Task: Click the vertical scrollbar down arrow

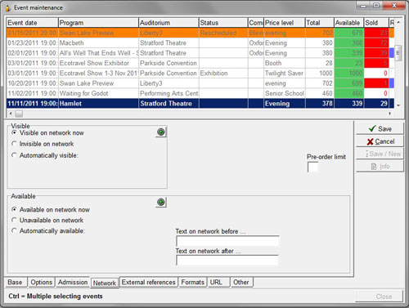Action: click(x=398, y=105)
